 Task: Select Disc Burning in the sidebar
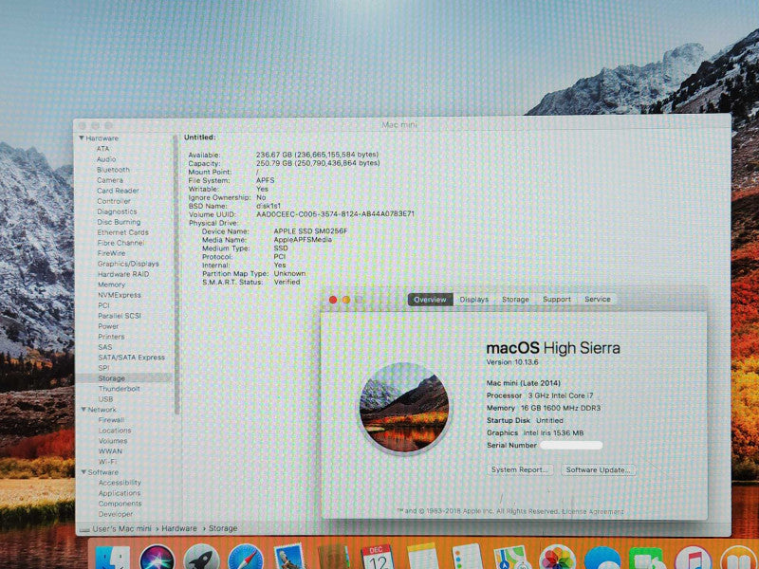tap(120, 222)
